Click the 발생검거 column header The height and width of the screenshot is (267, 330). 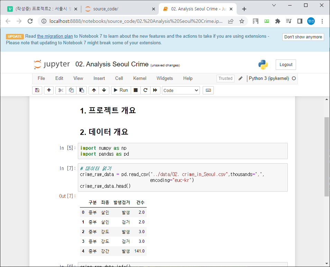click(122, 202)
